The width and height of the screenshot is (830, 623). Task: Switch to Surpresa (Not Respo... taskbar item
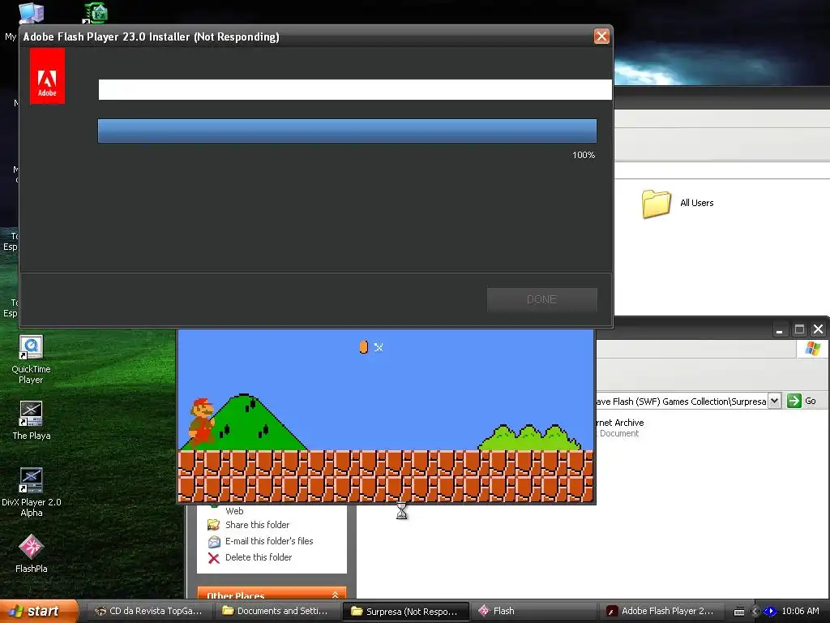[x=405, y=612]
